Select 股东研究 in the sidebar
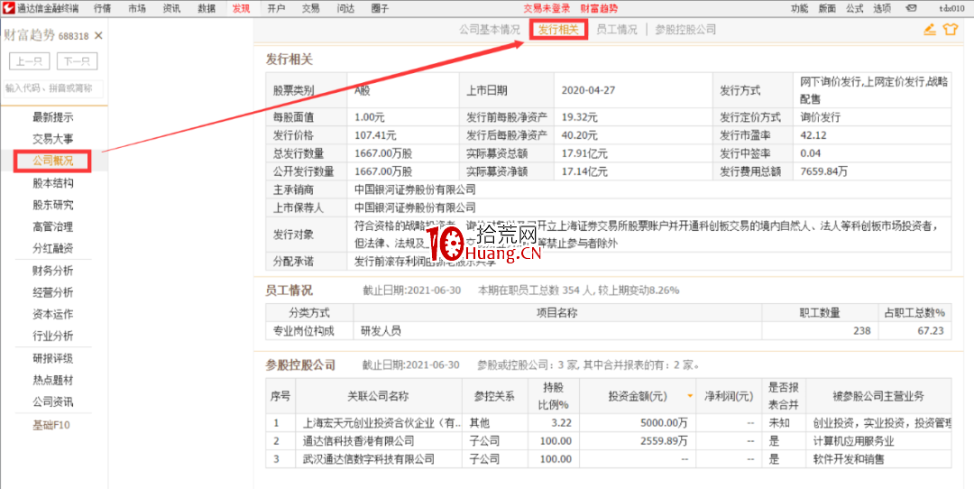This screenshot has height=489, width=974. (x=53, y=205)
